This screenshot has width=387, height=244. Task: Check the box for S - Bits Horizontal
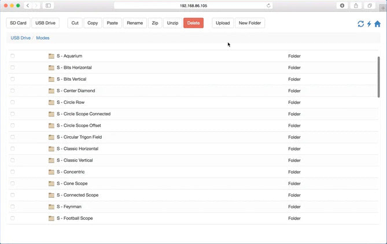(13, 67)
